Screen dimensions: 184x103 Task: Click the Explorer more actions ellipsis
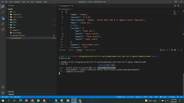click(x=54, y=6)
